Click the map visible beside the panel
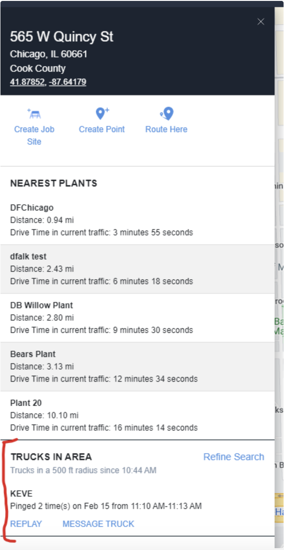Screen dimensions: 284x550 280,275
